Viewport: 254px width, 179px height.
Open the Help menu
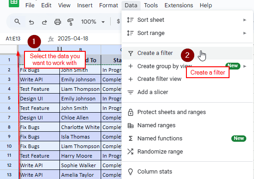206,5
